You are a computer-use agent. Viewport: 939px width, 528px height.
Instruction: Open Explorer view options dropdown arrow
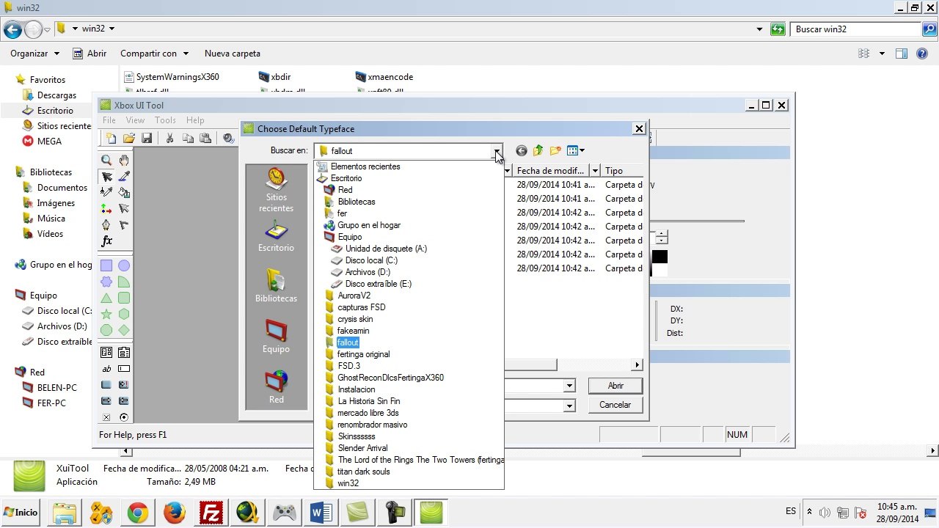(x=882, y=54)
